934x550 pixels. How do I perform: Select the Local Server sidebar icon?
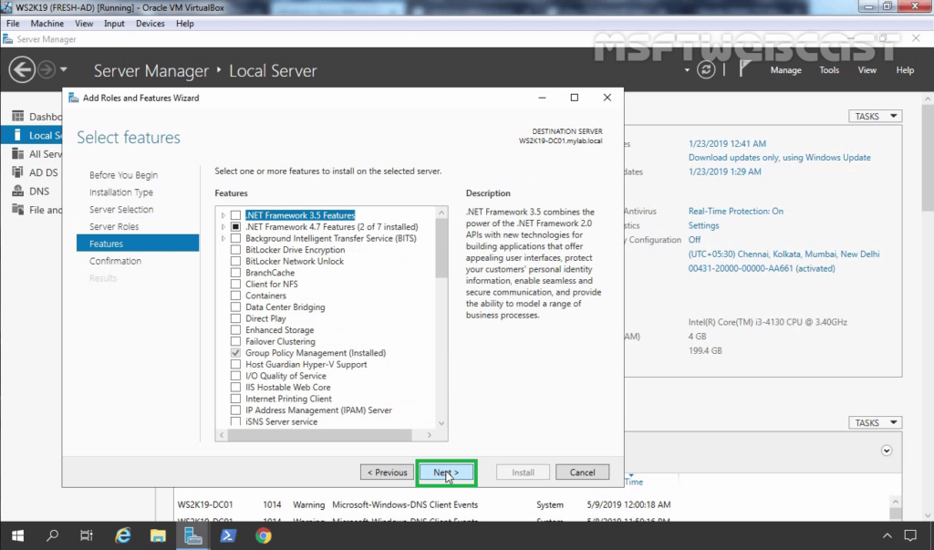pos(18,135)
